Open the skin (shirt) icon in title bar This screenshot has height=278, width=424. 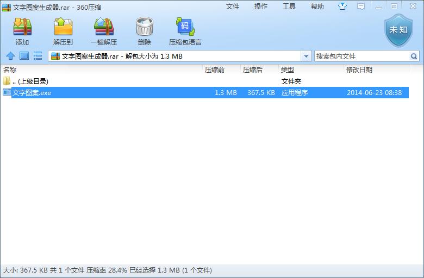[x=342, y=6]
